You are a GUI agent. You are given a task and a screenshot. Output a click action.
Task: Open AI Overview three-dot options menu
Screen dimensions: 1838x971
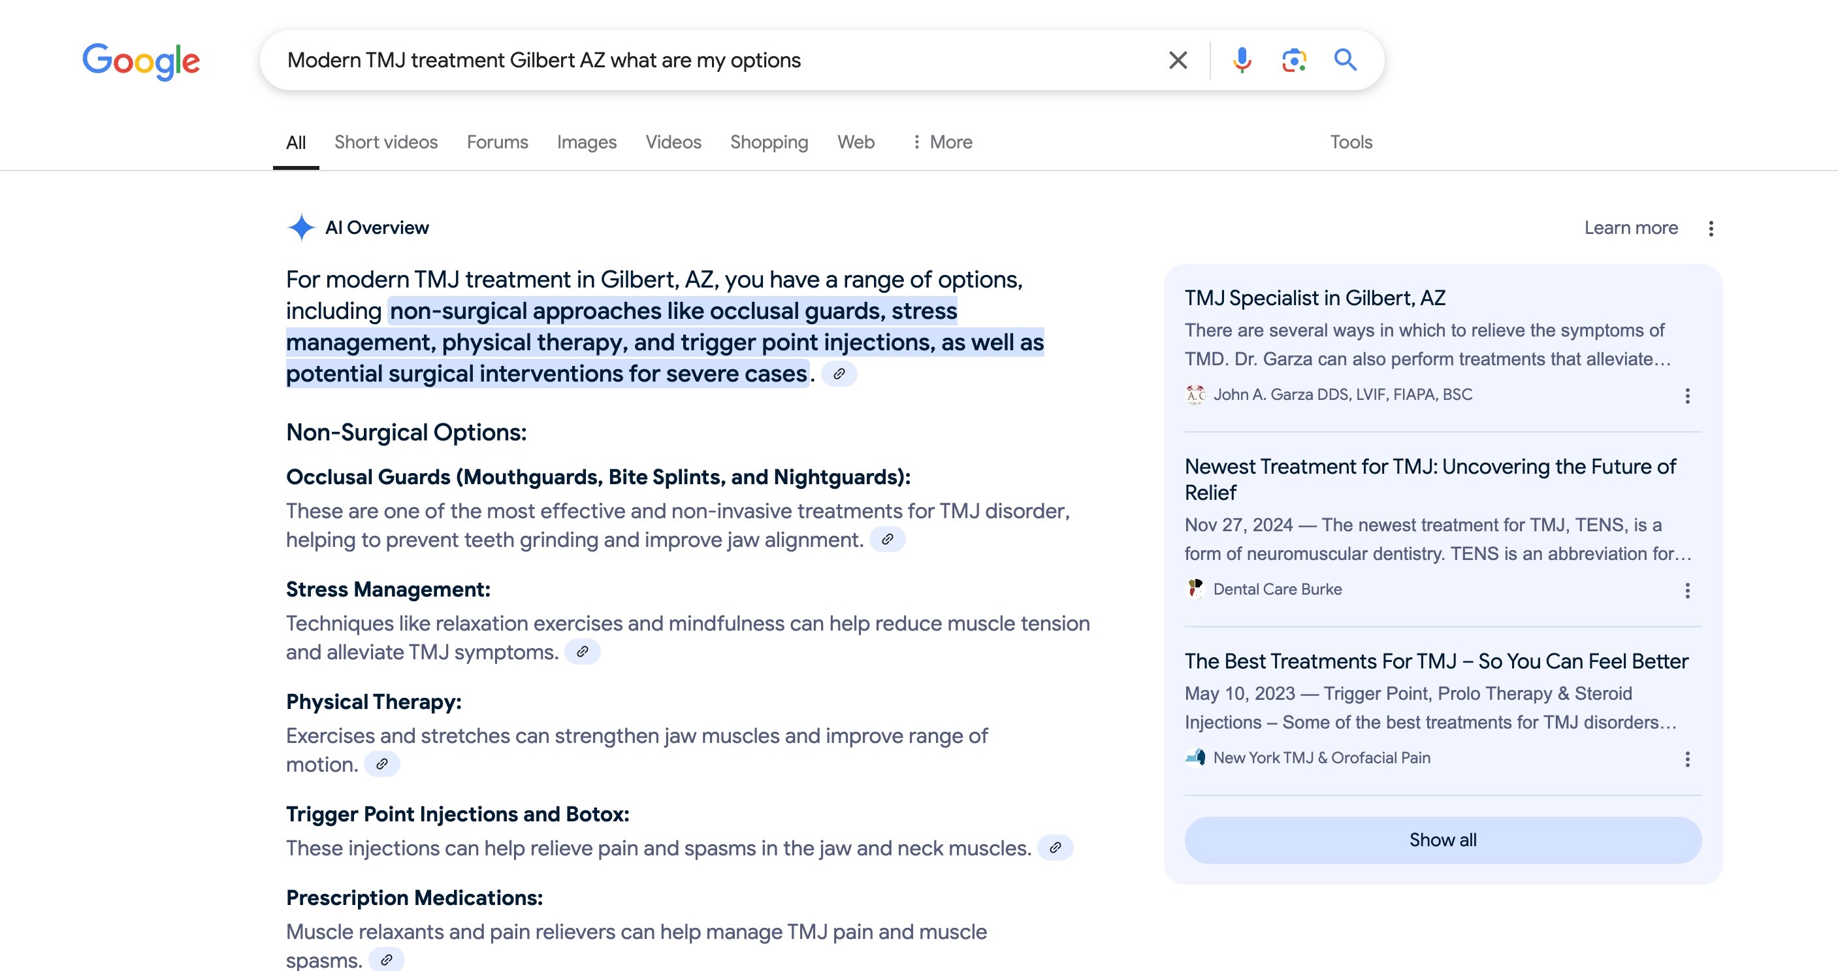(1710, 229)
